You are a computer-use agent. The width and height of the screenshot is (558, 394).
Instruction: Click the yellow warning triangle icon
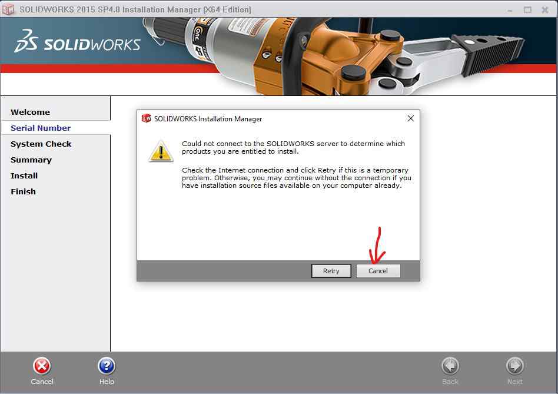click(160, 151)
